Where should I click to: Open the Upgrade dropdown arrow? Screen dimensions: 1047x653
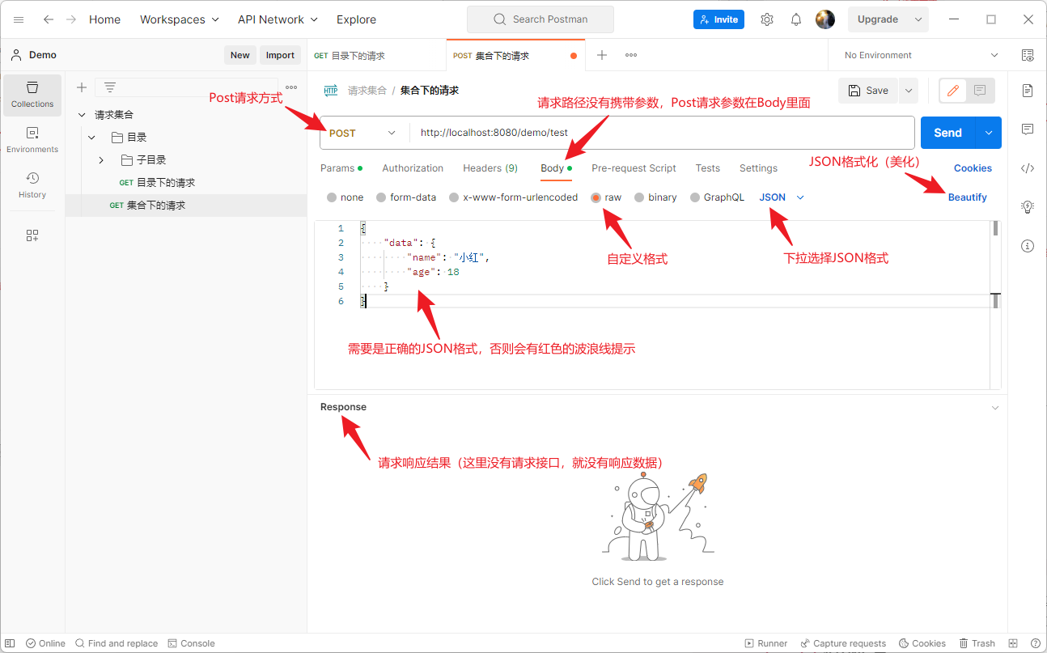point(918,19)
